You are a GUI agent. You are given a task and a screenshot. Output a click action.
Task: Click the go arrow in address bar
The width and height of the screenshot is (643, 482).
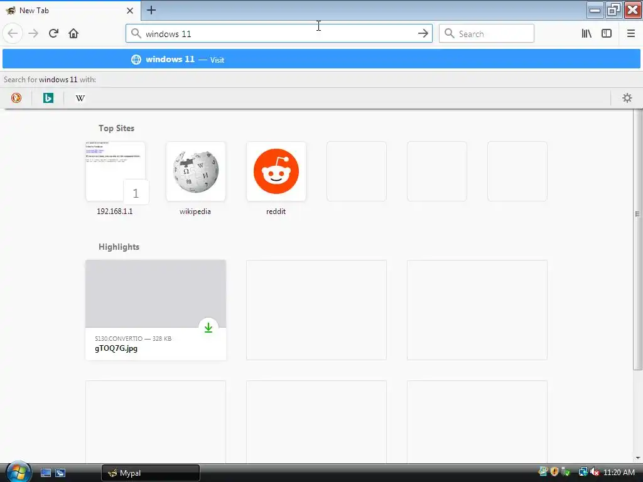tap(423, 34)
